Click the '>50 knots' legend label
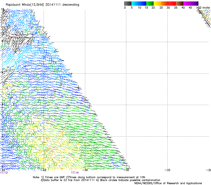This screenshot has height=185, width=211. (203, 8)
